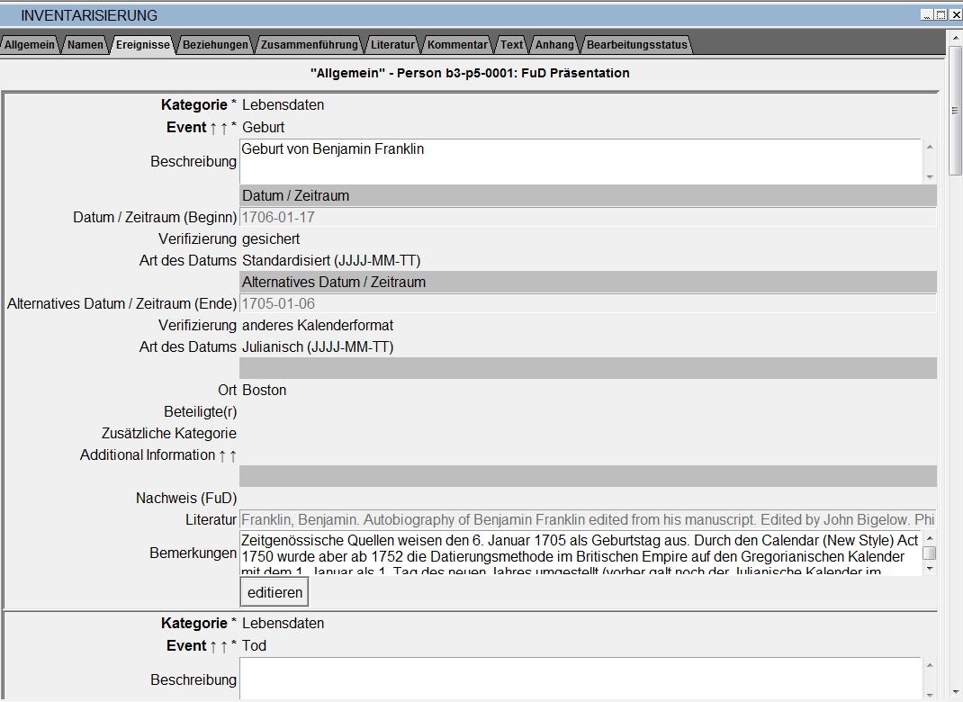Viewport: 963px width, 702px height.
Task: Open the Literatur tab
Action: 392,45
